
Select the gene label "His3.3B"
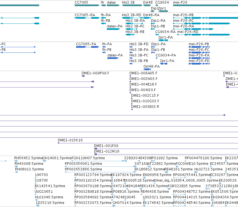(x=128, y=3)
